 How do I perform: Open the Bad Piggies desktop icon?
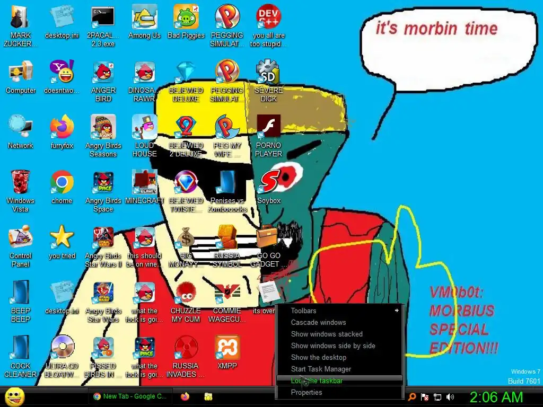point(186,22)
